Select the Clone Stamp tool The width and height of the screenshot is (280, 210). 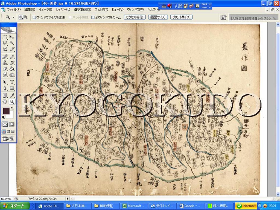[x=5, y=63]
